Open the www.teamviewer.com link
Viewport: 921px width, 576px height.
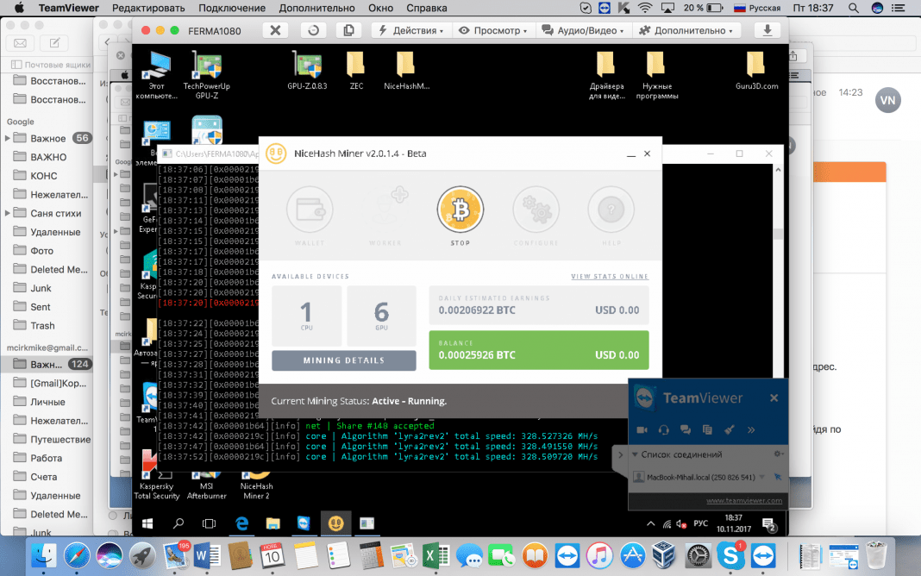(743, 500)
